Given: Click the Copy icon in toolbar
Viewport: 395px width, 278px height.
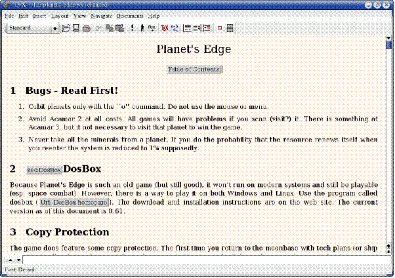Looking at the screenshot, I should coord(110,28).
